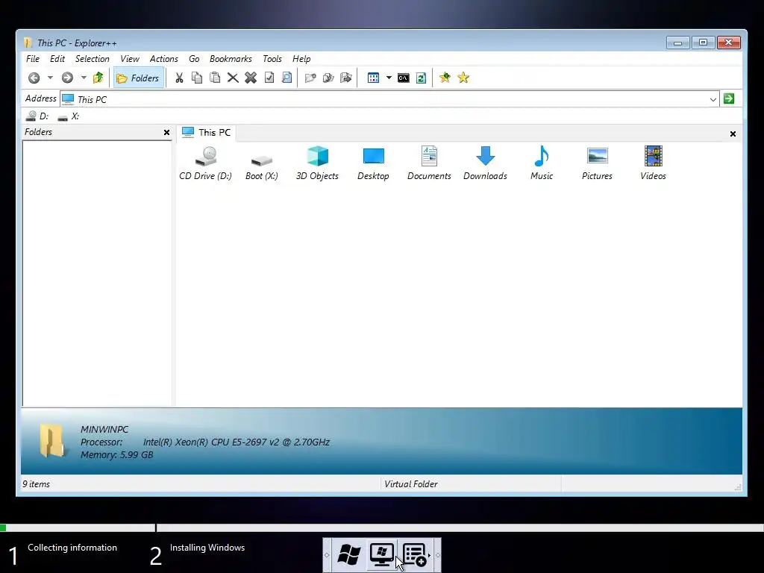This screenshot has height=573, width=764.
Task: Open the command prompt toolbar icon
Action: 404,78
